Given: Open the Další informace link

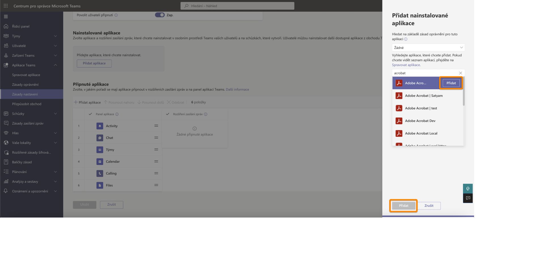Looking at the screenshot, I should pos(237,89).
